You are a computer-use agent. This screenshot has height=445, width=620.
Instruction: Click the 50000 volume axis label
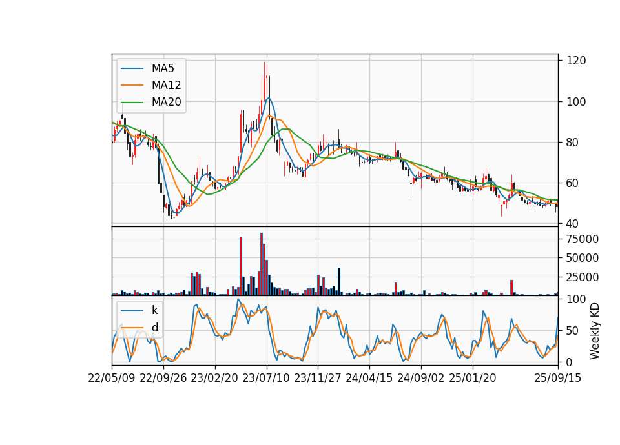[x=583, y=258]
